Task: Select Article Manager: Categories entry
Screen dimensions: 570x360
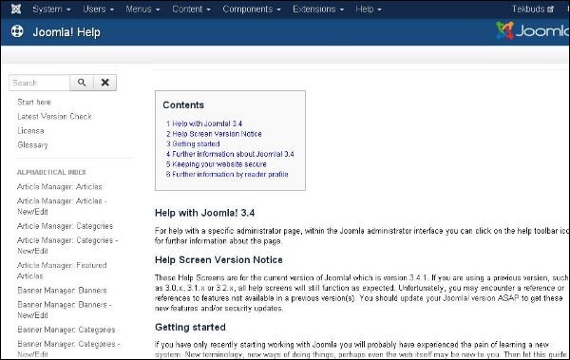Action: (65, 226)
